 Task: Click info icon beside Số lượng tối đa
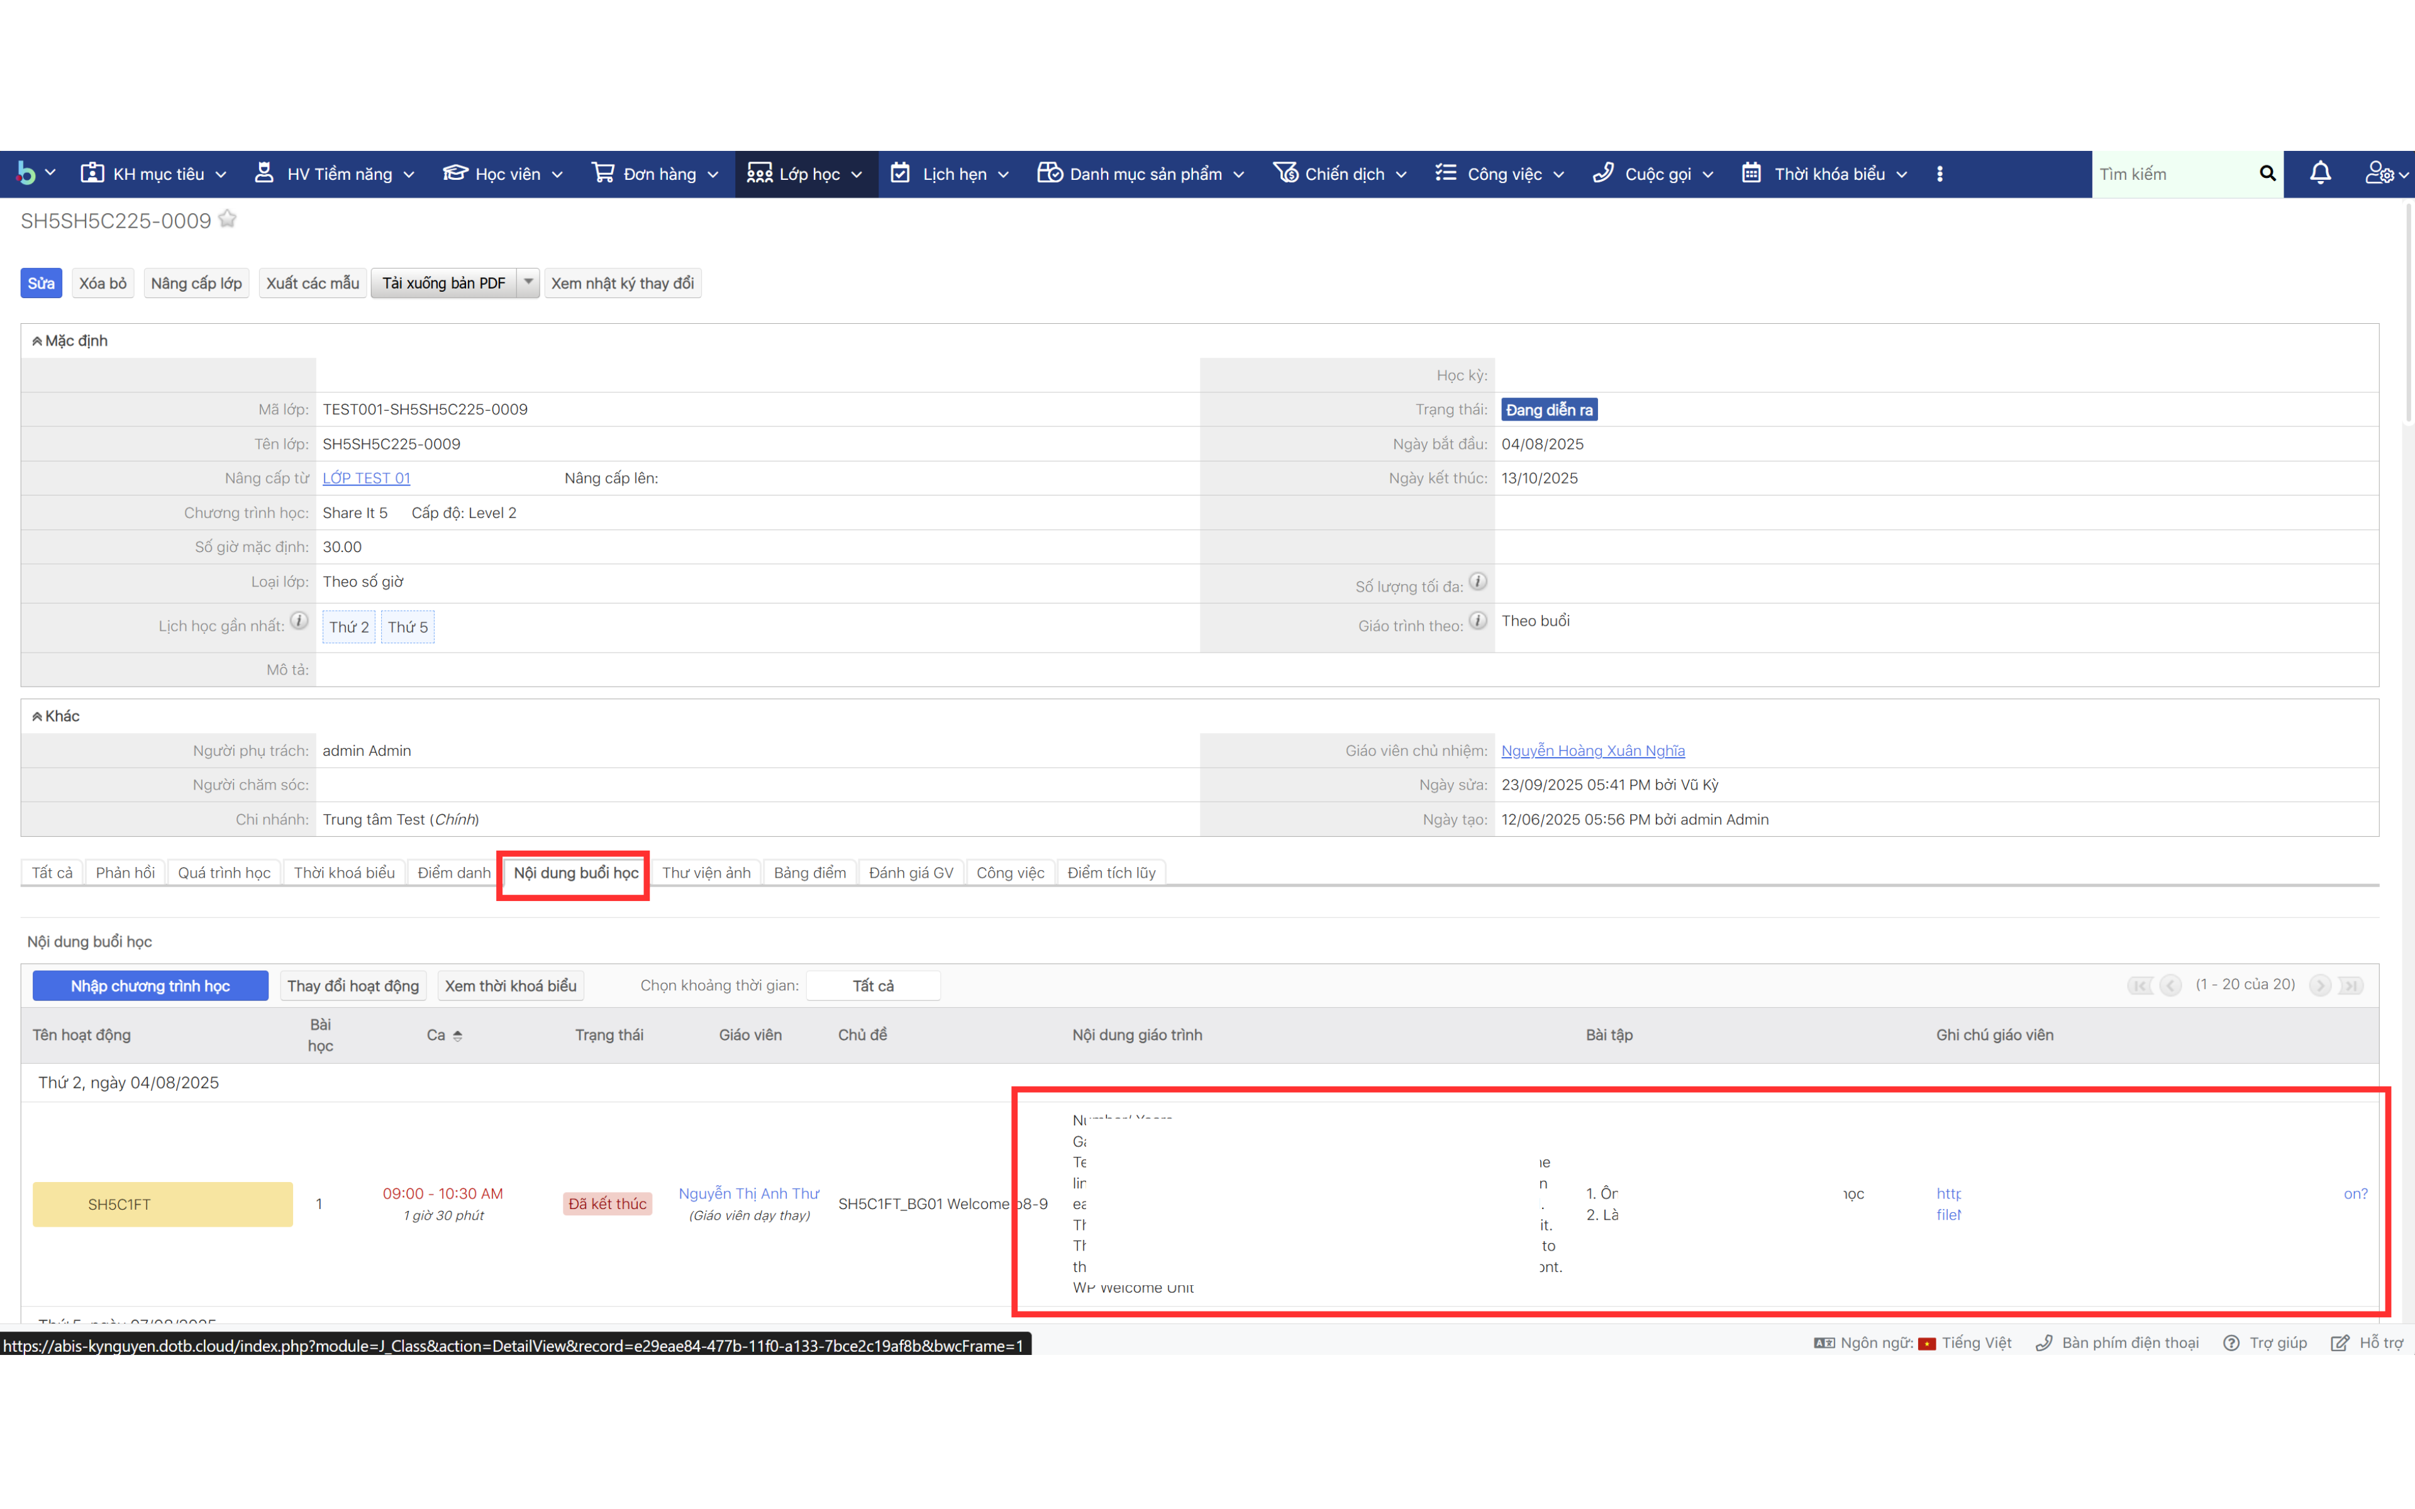(x=1478, y=582)
